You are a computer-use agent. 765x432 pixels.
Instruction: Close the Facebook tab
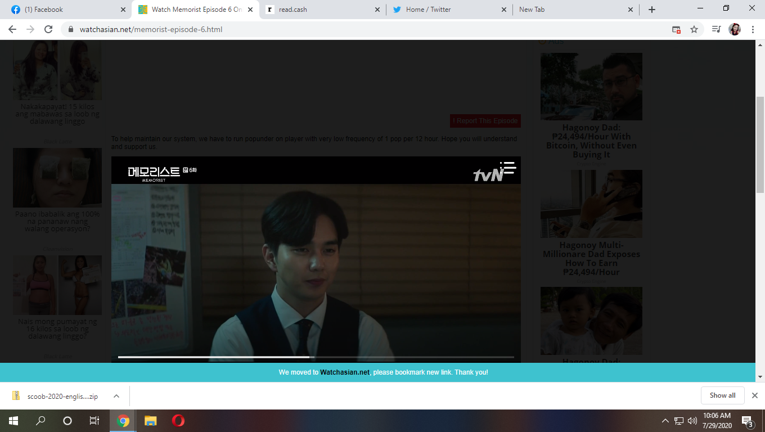pos(123,10)
